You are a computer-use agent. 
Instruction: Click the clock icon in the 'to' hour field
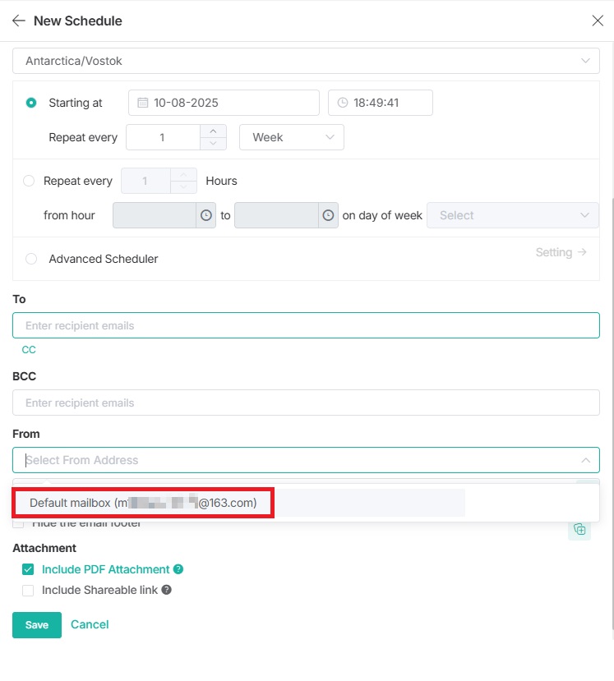326,214
